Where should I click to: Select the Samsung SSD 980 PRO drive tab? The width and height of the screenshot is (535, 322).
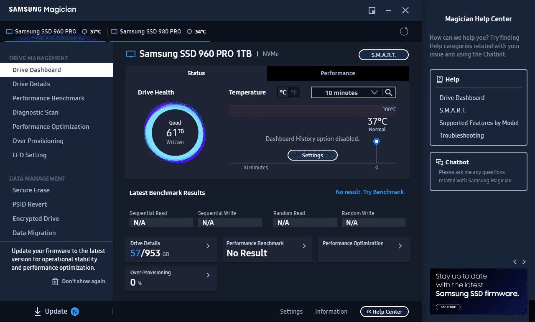150,31
